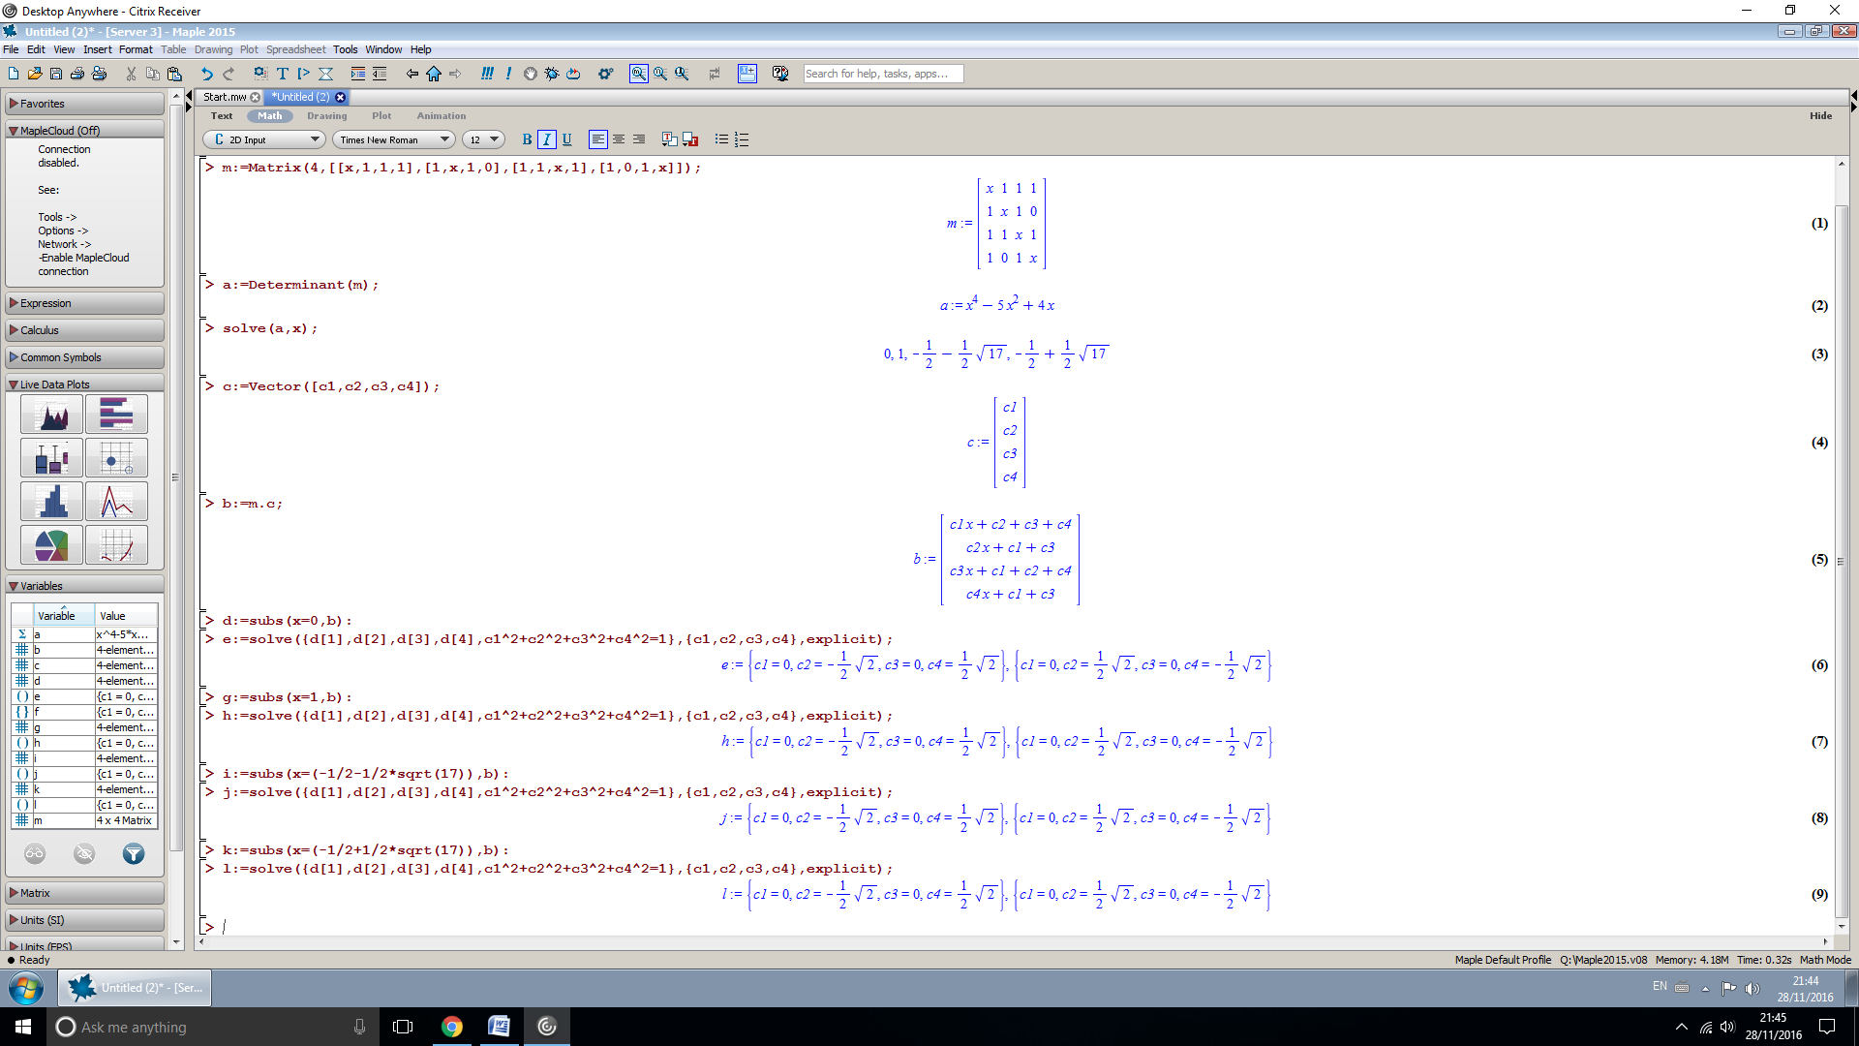Zoom in with the magnifier plus icon
This screenshot has width=1859, height=1046.
660,74
